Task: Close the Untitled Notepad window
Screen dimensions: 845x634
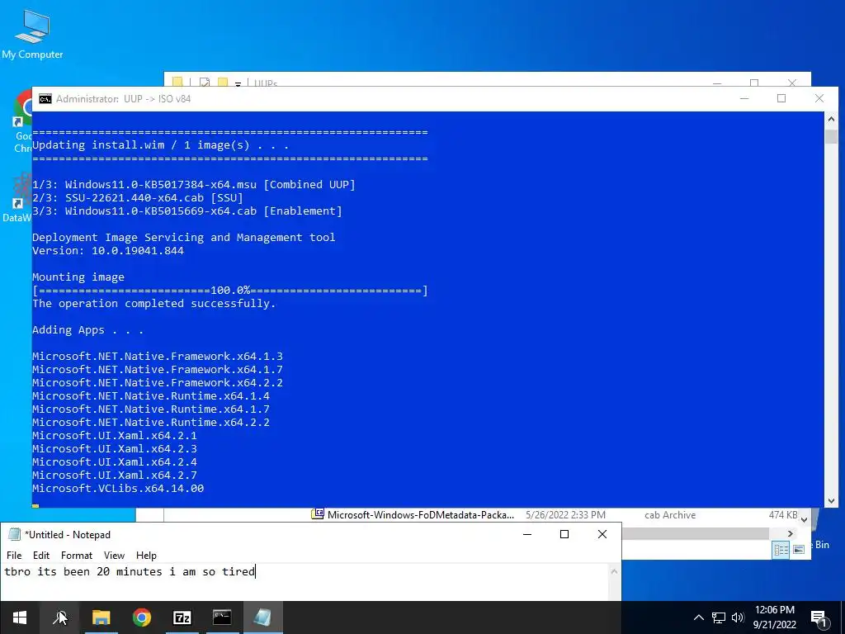Action: [x=602, y=534]
